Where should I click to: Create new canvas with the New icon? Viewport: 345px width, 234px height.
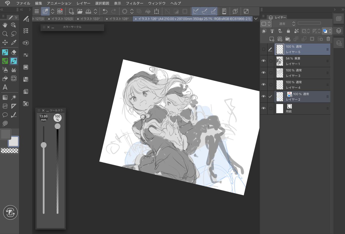pyautogui.click(x=71, y=12)
